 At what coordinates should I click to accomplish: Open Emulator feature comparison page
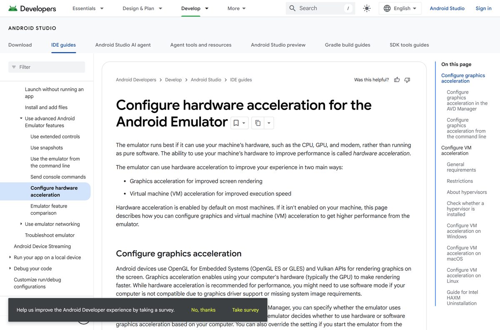49,210
